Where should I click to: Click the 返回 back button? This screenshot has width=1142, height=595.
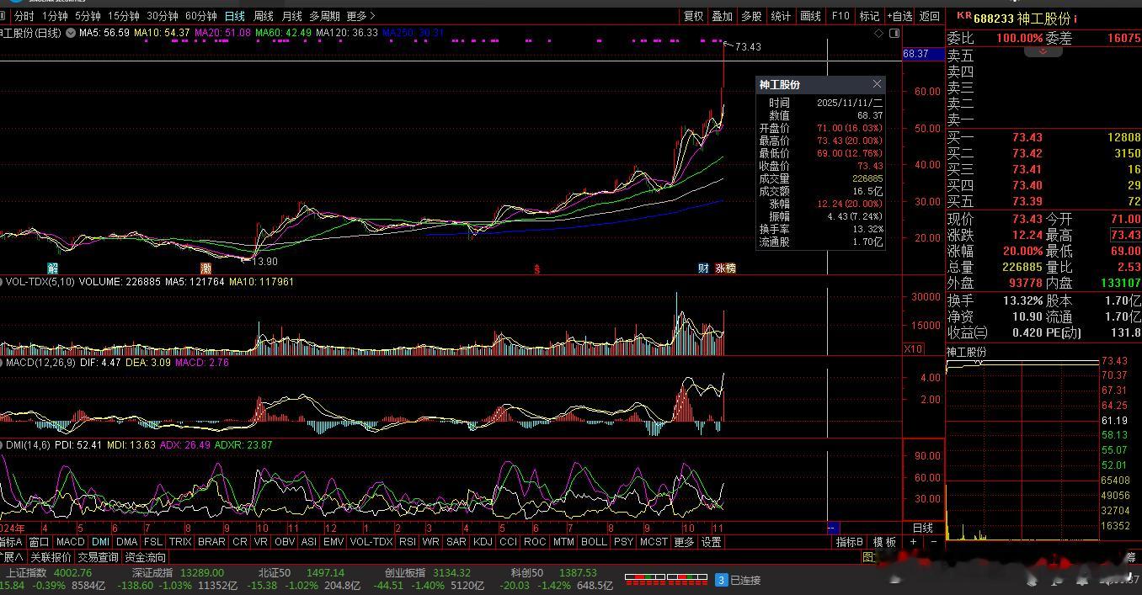(x=929, y=16)
